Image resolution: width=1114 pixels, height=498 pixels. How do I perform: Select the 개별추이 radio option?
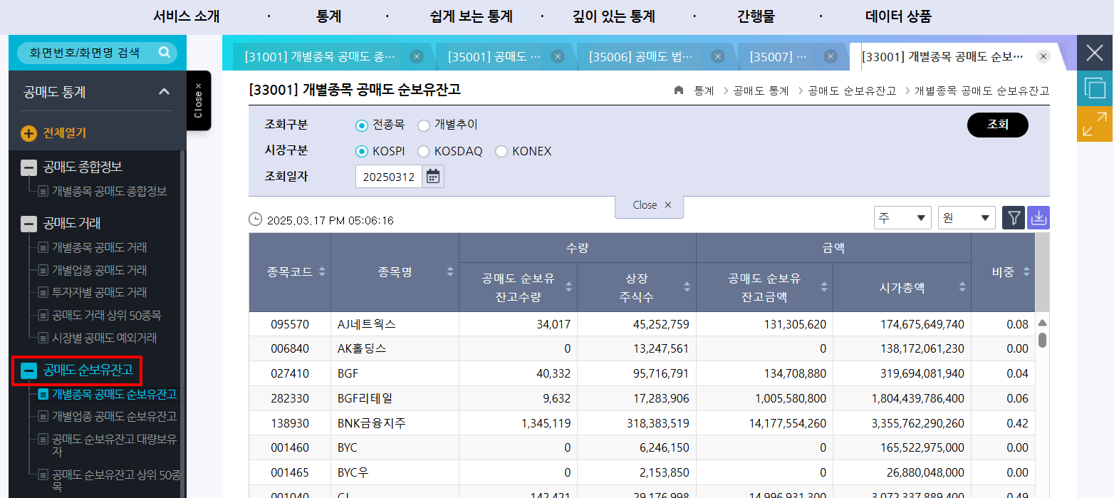click(424, 125)
